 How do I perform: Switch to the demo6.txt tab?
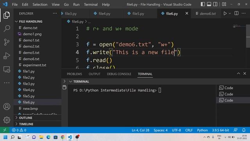206,14
